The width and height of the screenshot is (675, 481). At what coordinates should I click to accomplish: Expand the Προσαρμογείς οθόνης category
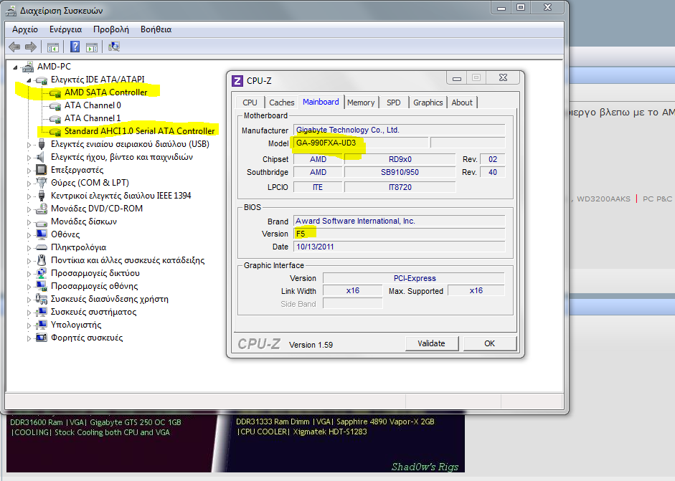click(x=29, y=286)
